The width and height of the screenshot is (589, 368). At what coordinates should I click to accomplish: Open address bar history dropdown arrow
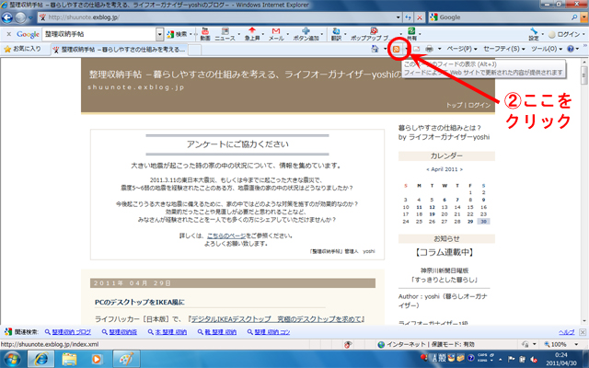click(x=398, y=17)
